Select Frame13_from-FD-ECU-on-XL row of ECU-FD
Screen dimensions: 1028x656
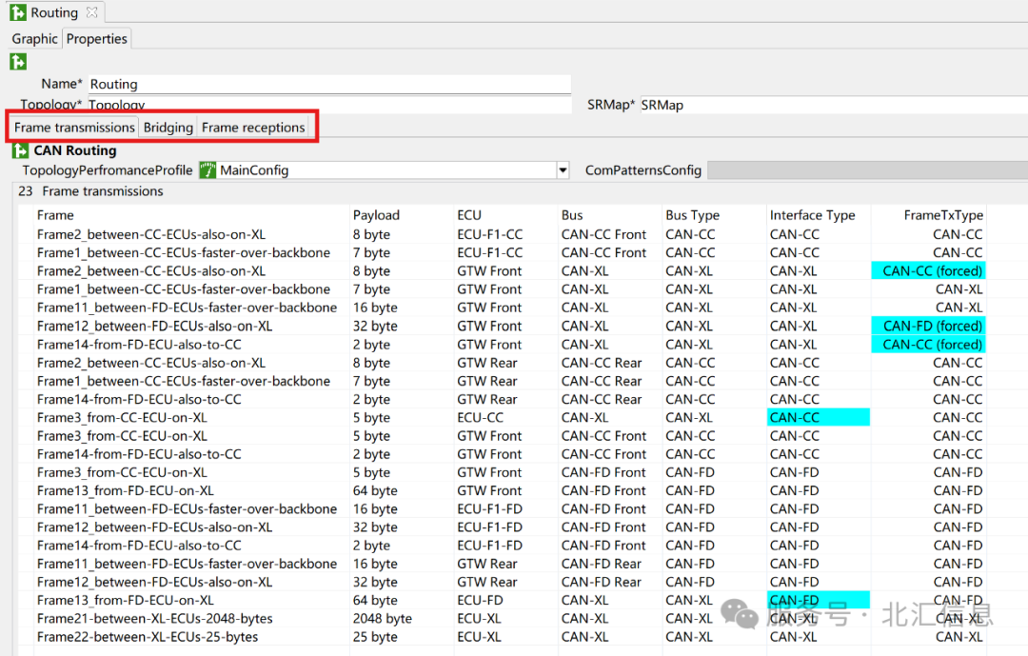pos(503,600)
